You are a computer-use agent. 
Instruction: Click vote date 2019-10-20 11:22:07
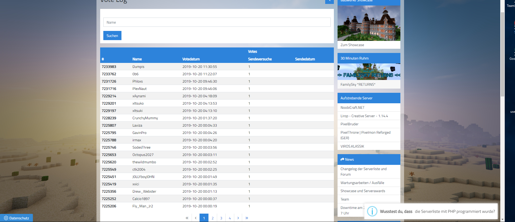pyautogui.click(x=200, y=74)
